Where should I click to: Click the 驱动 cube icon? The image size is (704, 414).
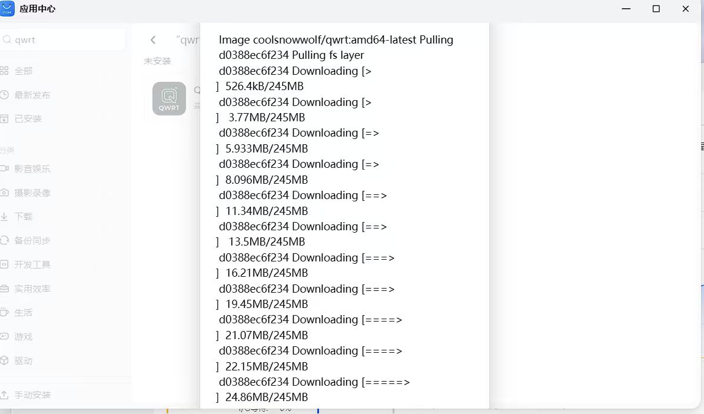click(5, 360)
